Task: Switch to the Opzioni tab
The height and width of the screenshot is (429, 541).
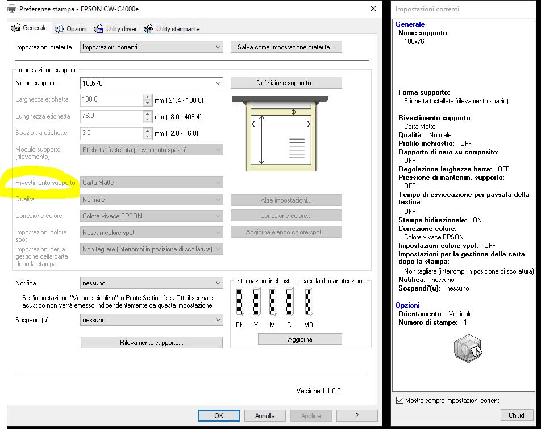Action: tap(71, 29)
